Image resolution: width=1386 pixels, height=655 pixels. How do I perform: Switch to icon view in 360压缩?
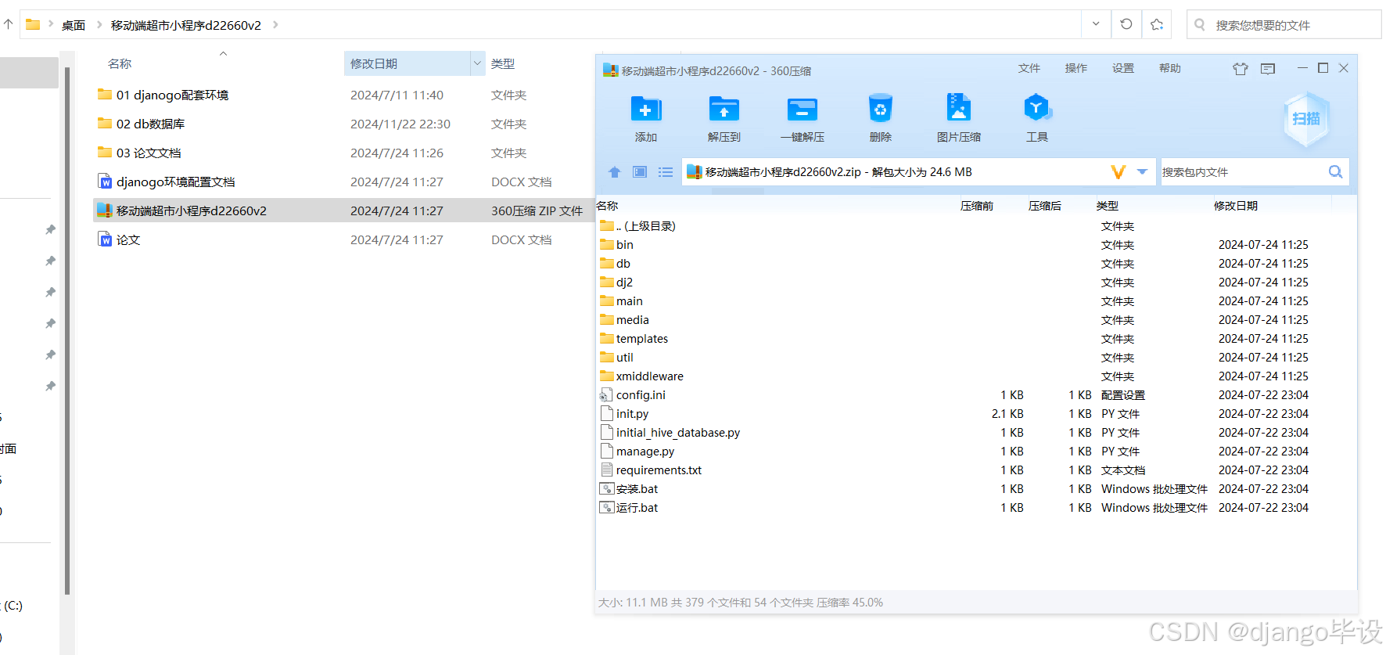pos(640,172)
